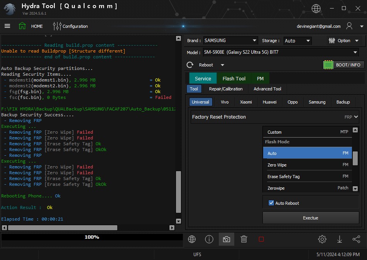Click the UFS status bar entry

(x=197, y=254)
